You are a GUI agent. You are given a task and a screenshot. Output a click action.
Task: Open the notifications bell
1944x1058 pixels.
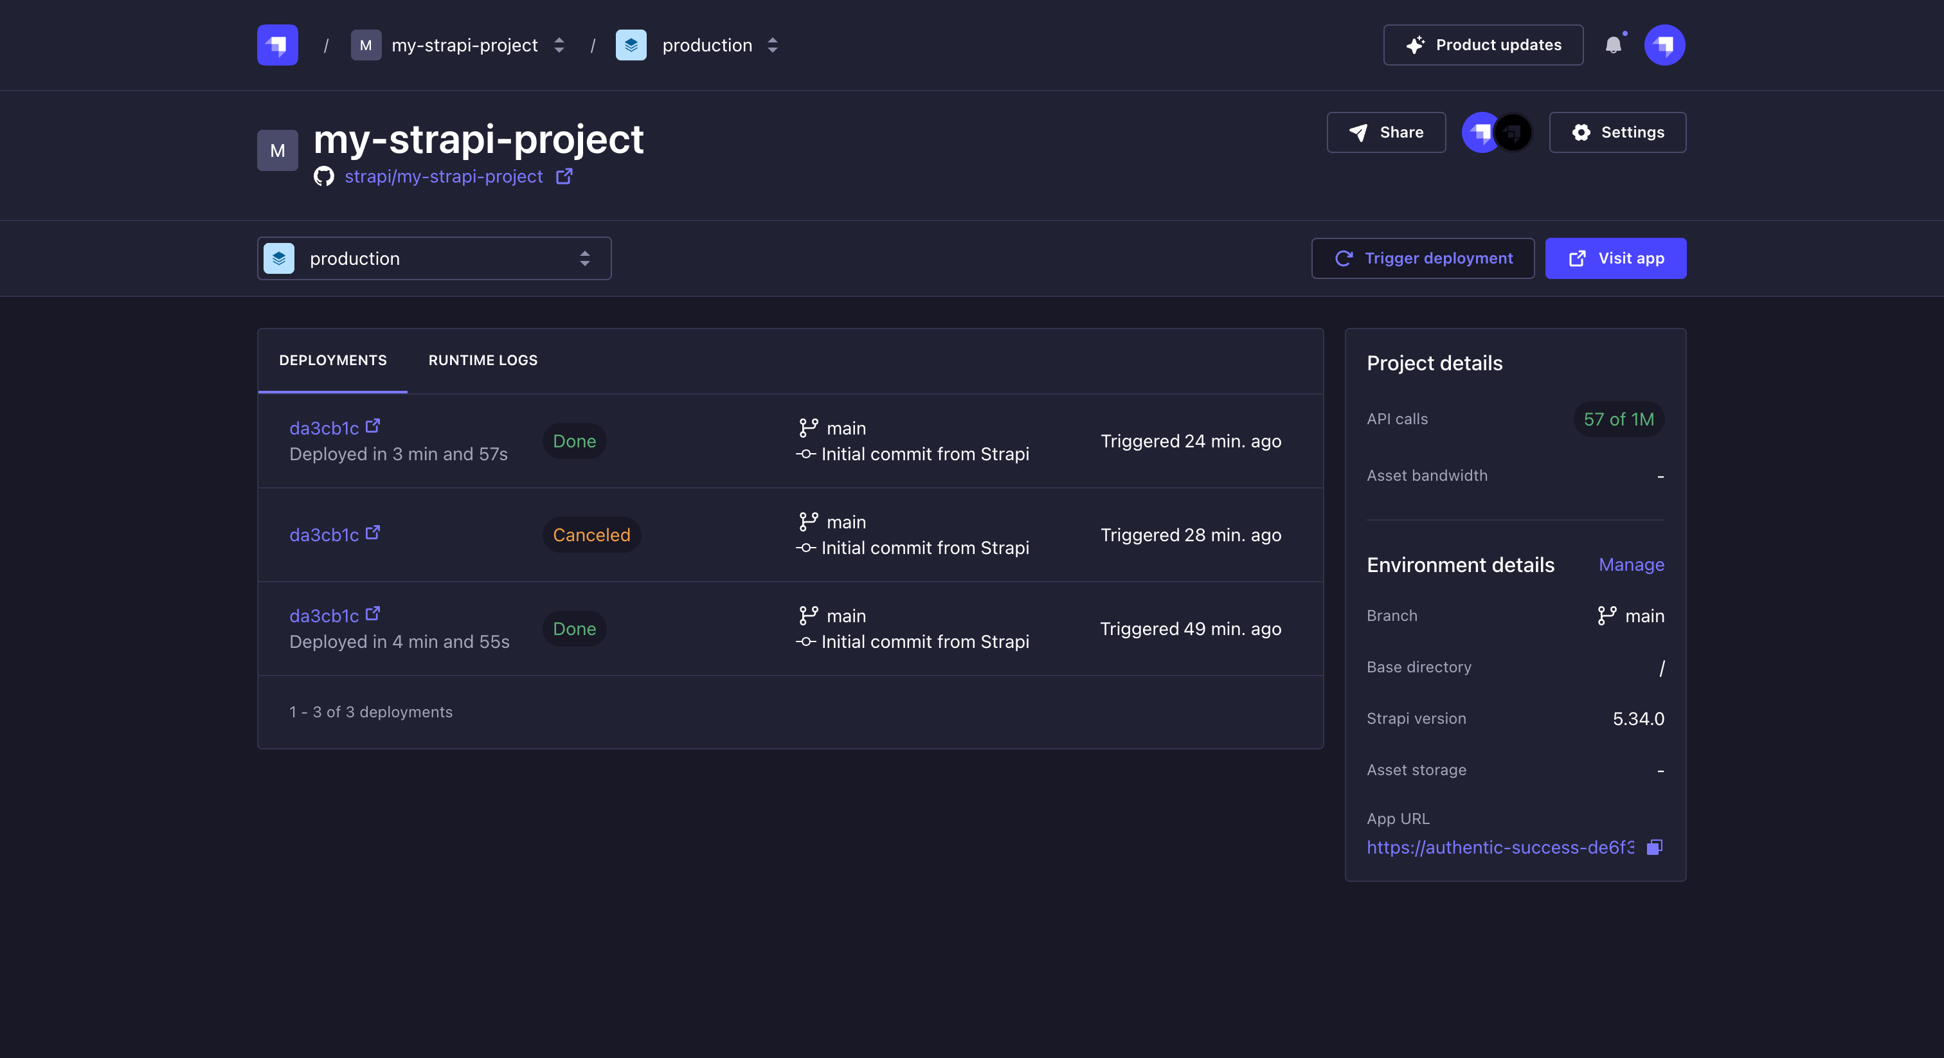tap(1614, 44)
